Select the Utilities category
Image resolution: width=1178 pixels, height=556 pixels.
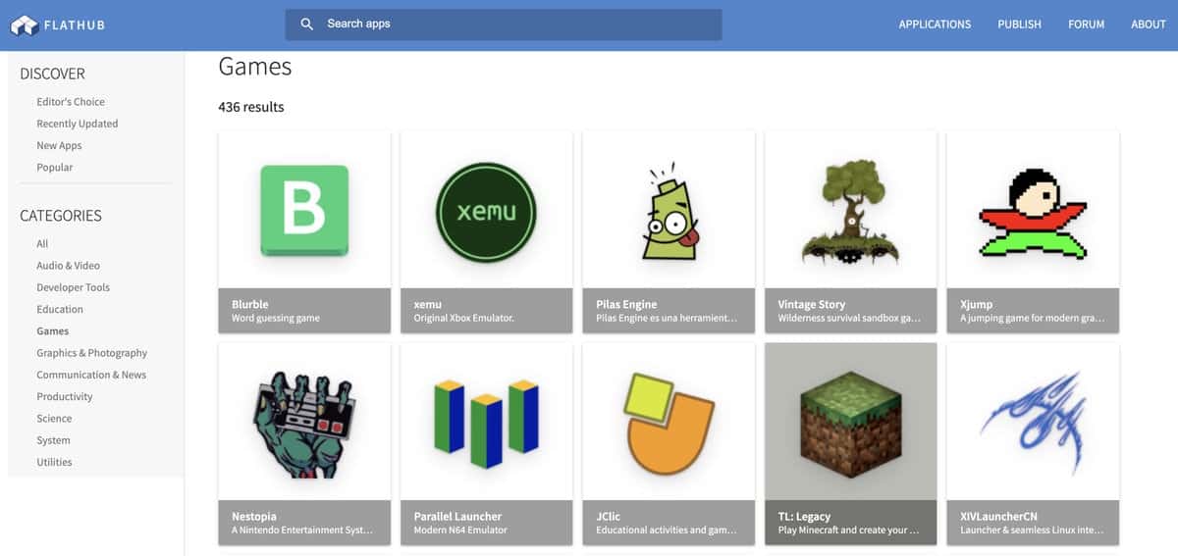point(54,462)
